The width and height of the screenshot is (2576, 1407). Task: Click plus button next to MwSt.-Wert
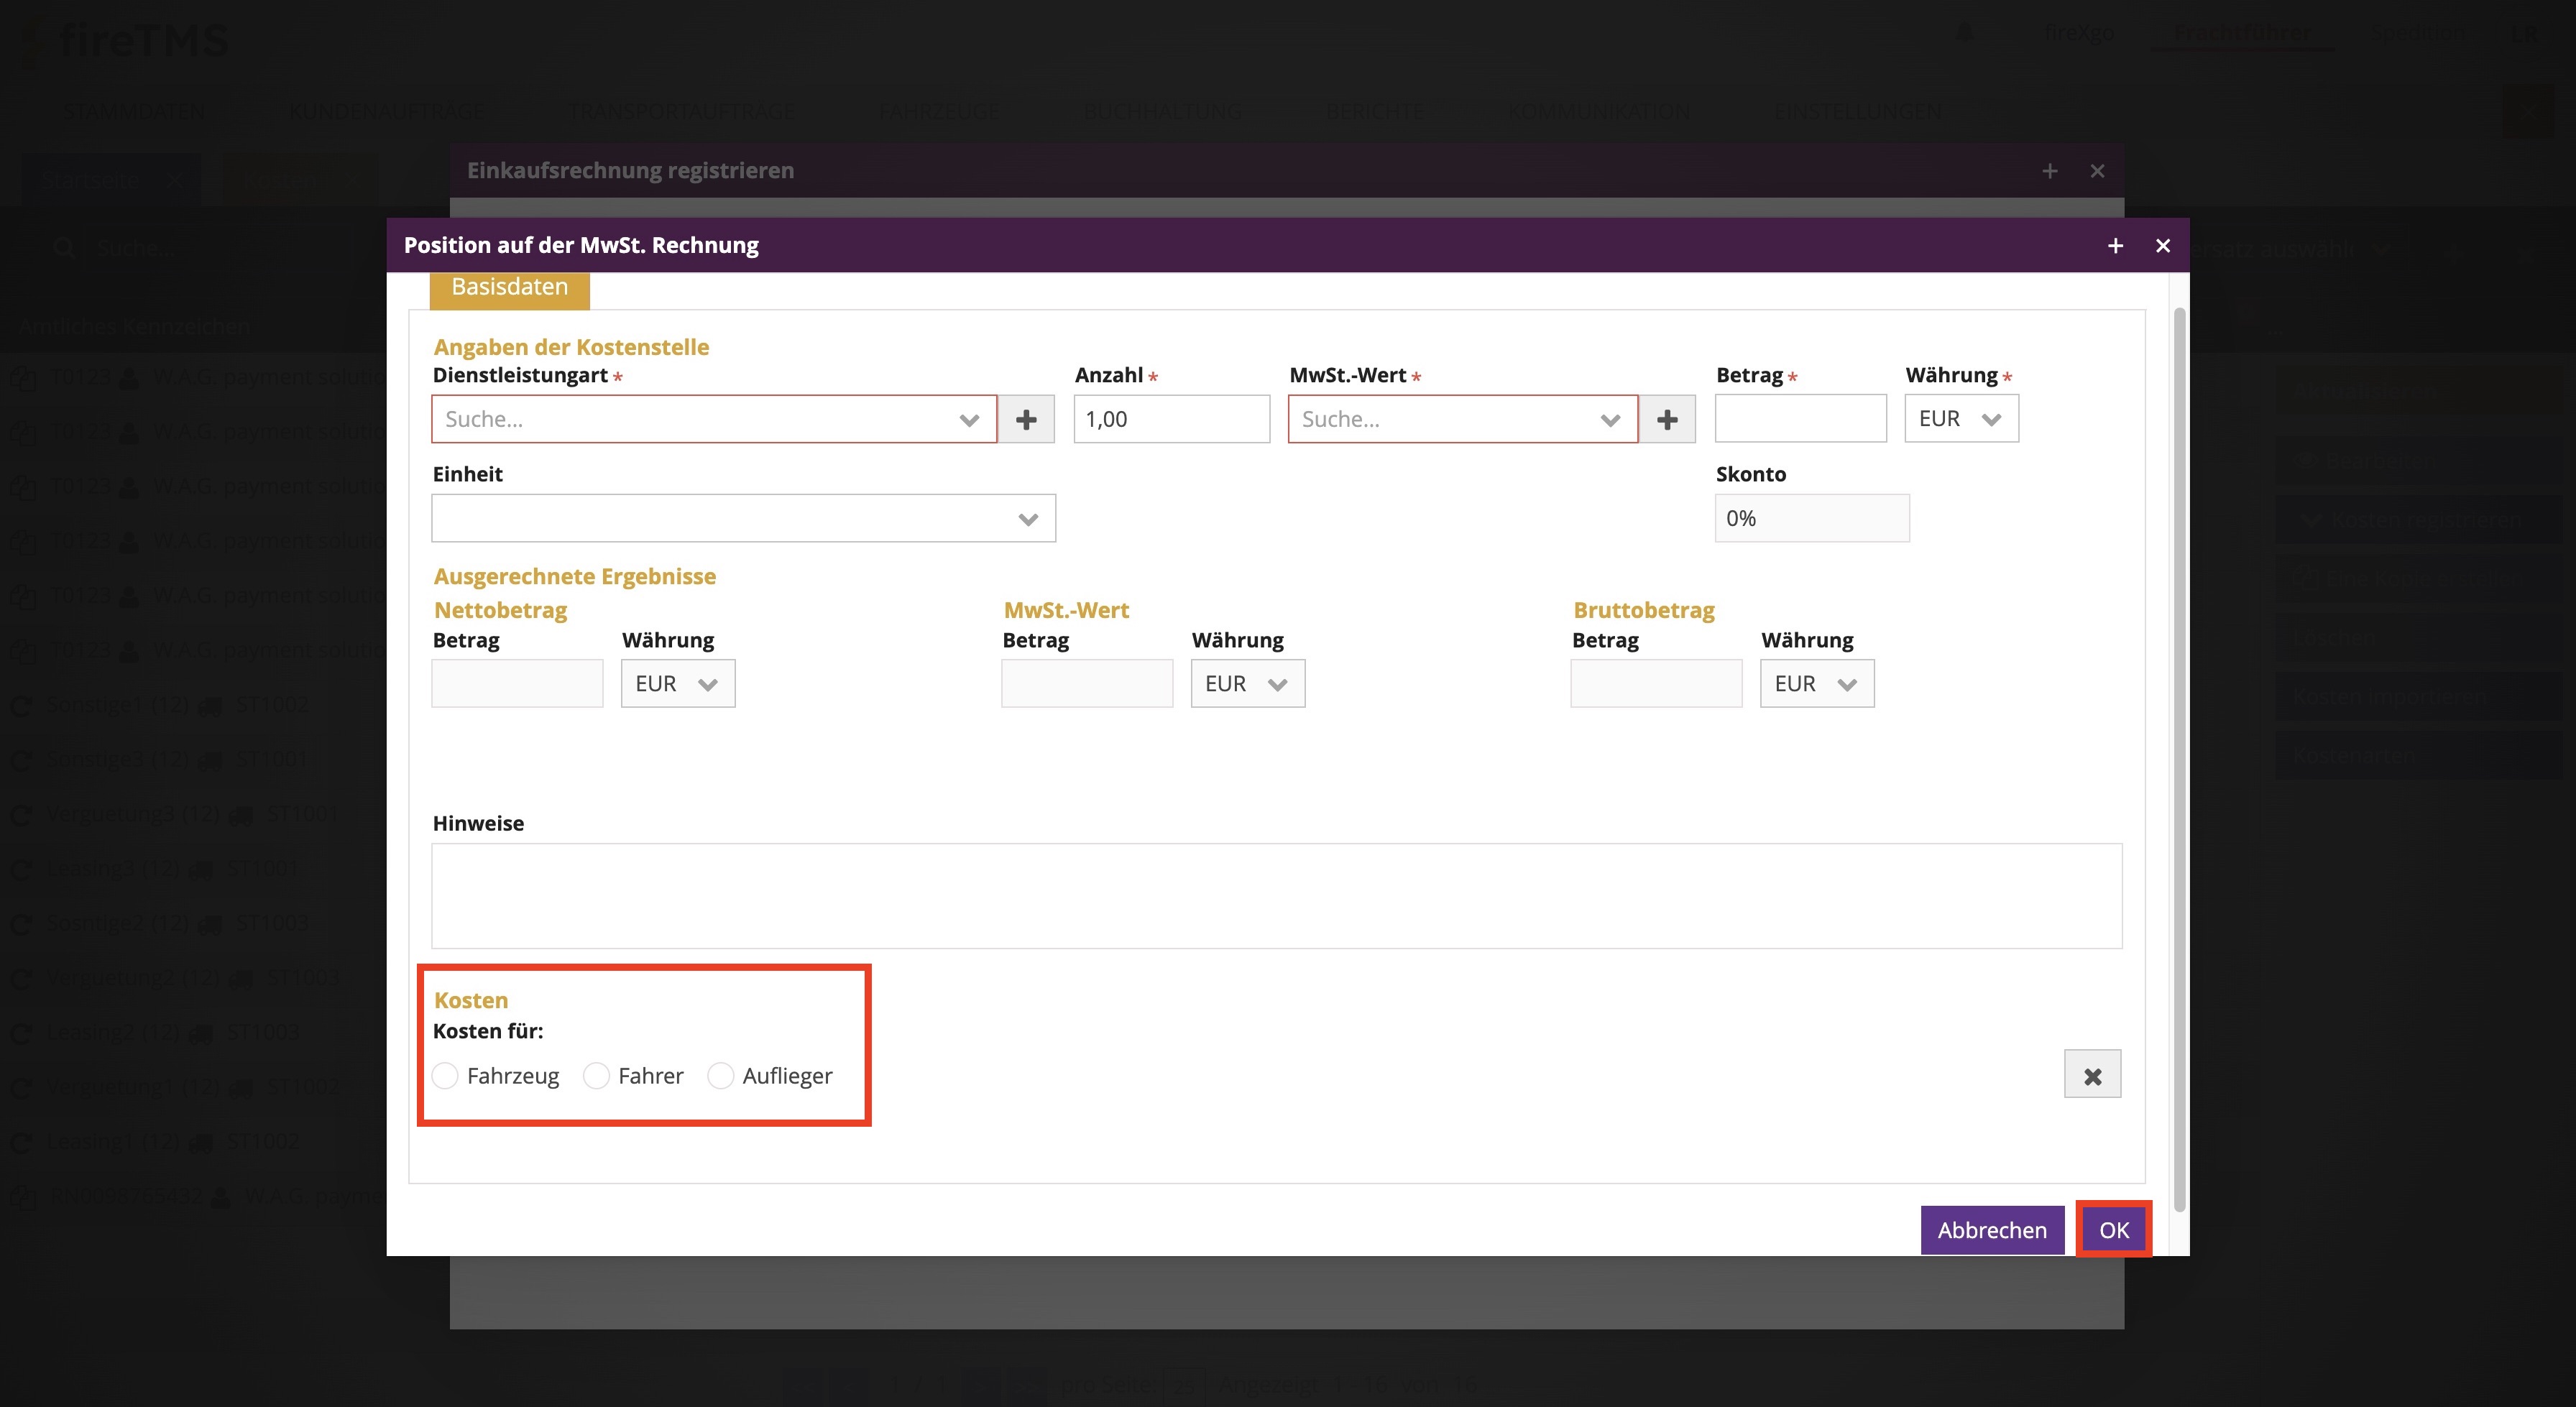pyautogui.click(x=1666, y=419)
